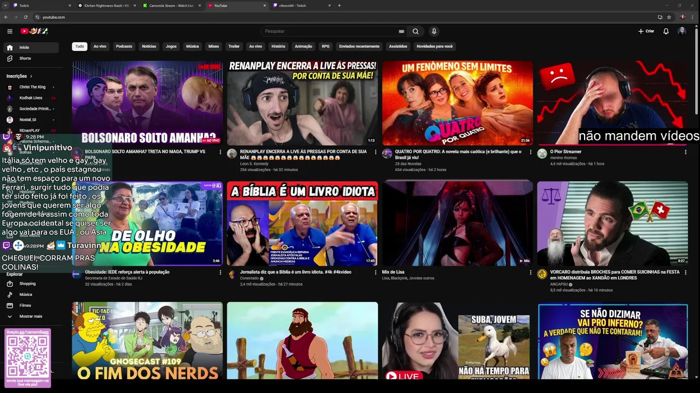Open ANCAPSU channel avatar
This screenshot has width=700, height=393.
(x=542, y=274)
